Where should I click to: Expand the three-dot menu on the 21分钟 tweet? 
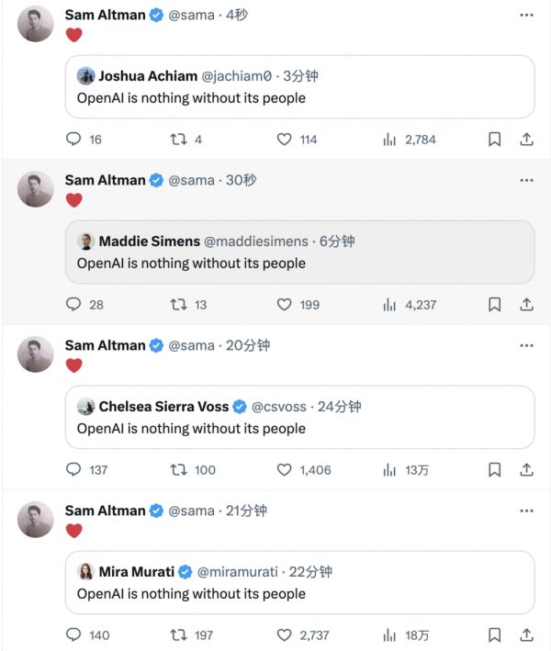(526, 511)
